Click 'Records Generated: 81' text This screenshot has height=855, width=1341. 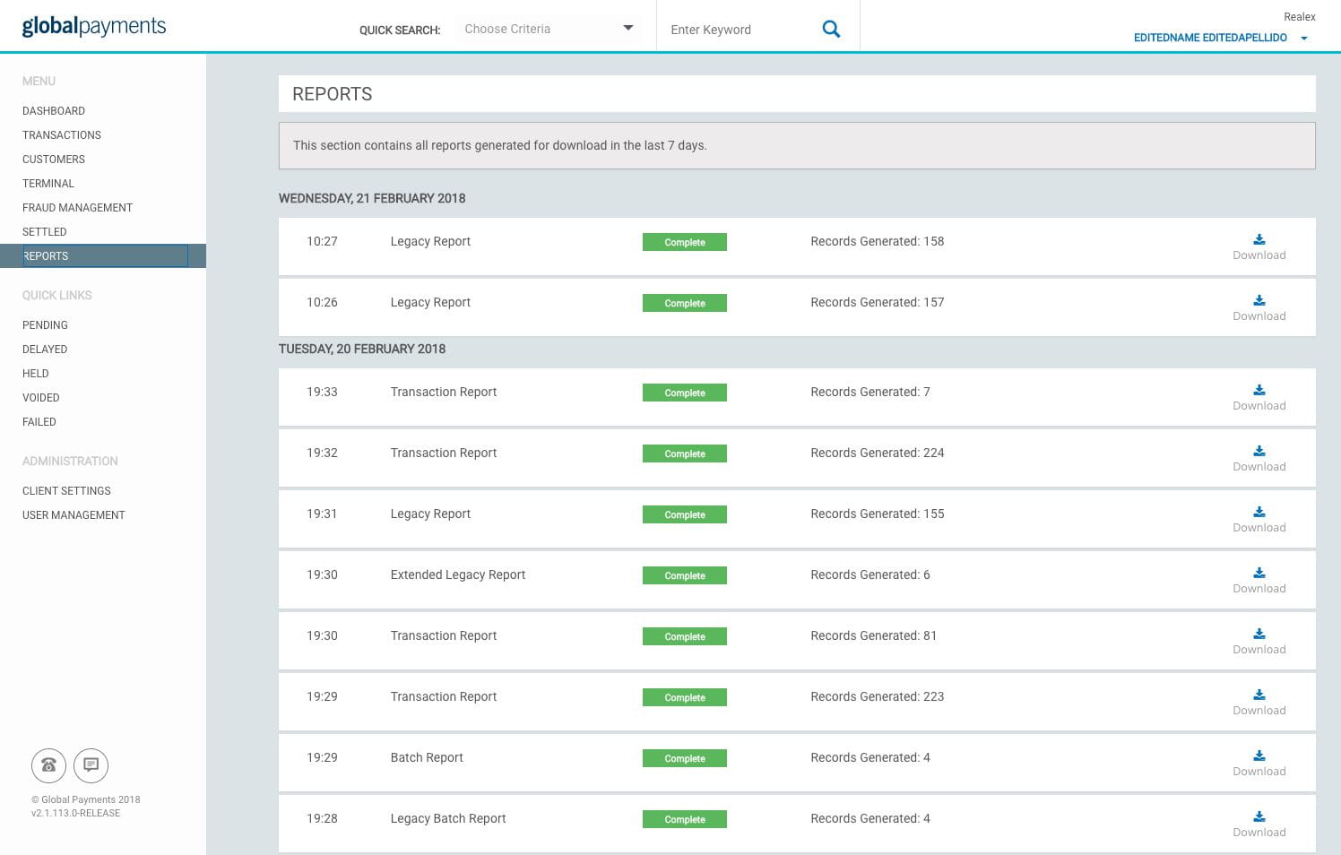tap(874, 635)
